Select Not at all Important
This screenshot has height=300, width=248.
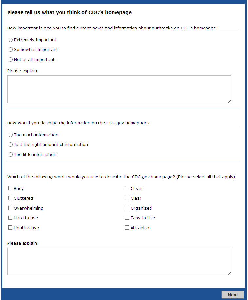11,60
